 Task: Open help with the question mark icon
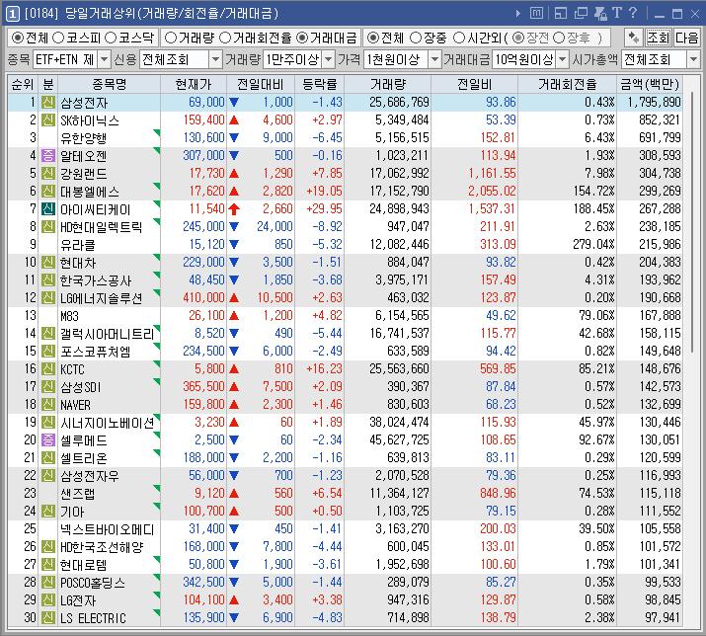pos(633,13)
